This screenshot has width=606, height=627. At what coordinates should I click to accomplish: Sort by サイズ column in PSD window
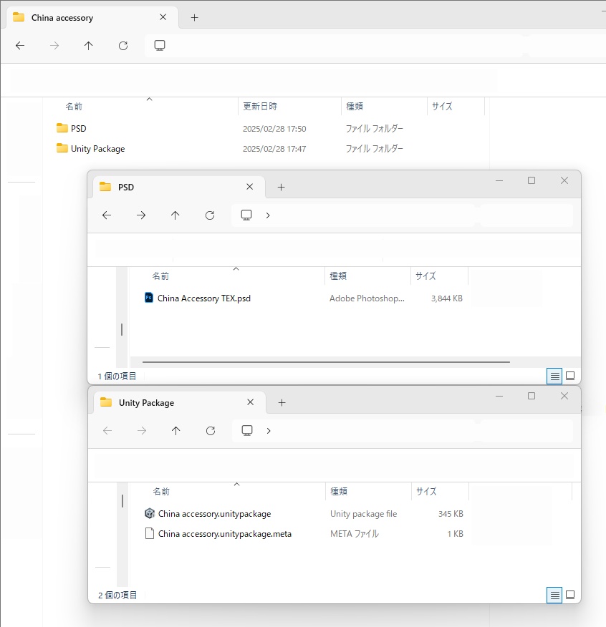pyautogui.click(x=425, y=276)
